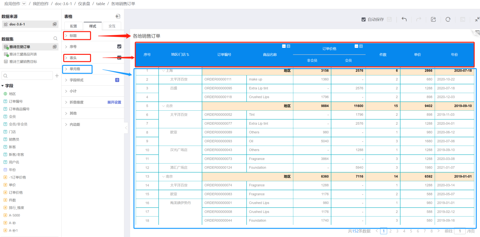Click the plus icon beside field search box
The height and width of the screenshot is (237, 480).
[57, 76]
